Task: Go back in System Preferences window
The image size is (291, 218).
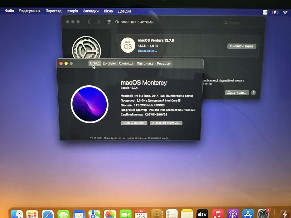Action: pyautogui.click(x=89, y=22)
